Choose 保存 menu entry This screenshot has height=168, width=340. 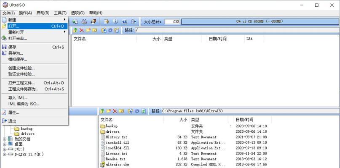(x=35, y=47)
